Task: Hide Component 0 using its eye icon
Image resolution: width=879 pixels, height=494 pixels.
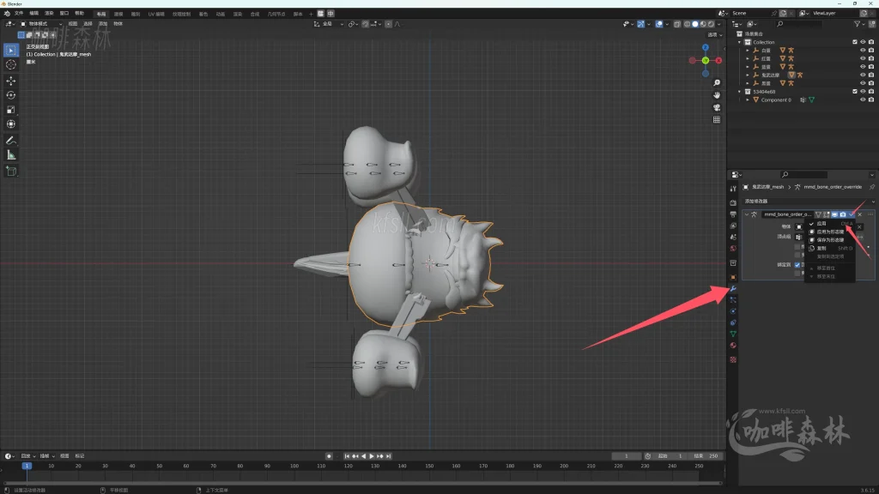Action: tap(862, 99)
